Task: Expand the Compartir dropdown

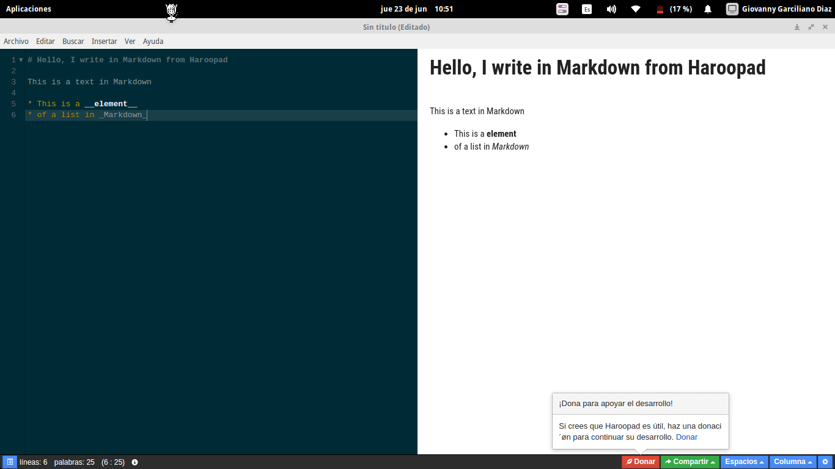Action: (690, 462)
